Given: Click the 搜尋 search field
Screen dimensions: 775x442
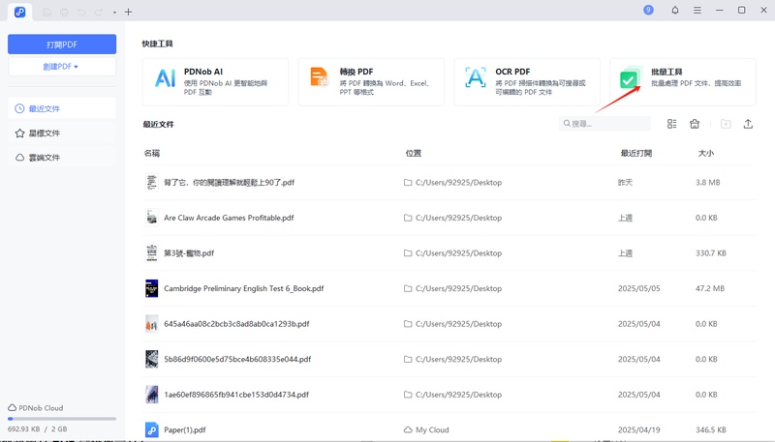Looking at the screenshot, I should [605, 124].
